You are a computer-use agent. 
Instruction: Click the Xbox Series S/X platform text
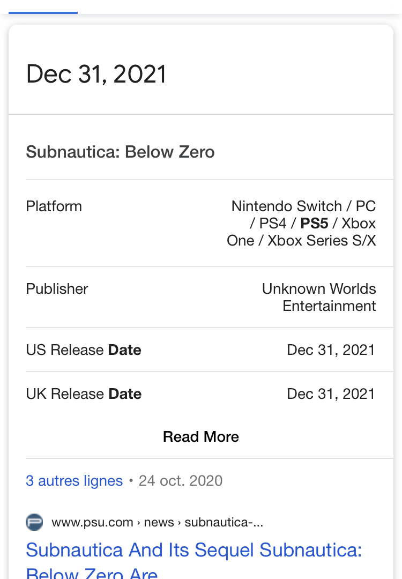tap(322, 240)
